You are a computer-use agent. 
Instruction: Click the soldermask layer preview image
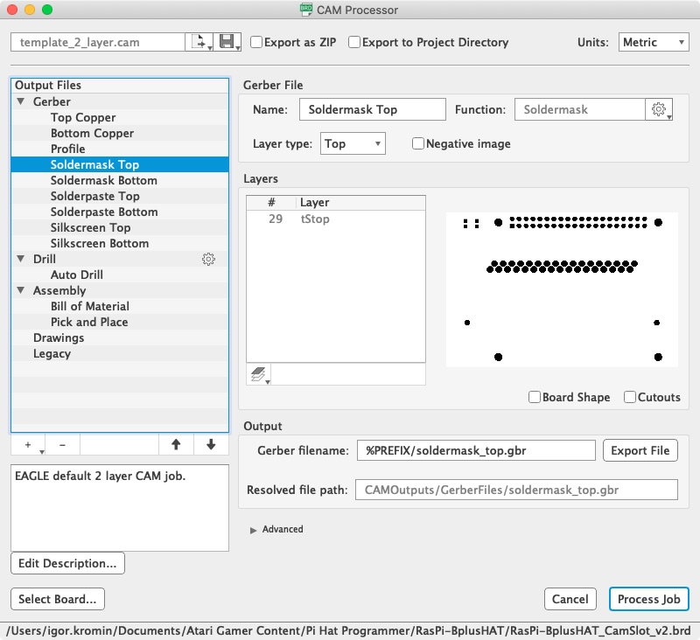[562, 290]
